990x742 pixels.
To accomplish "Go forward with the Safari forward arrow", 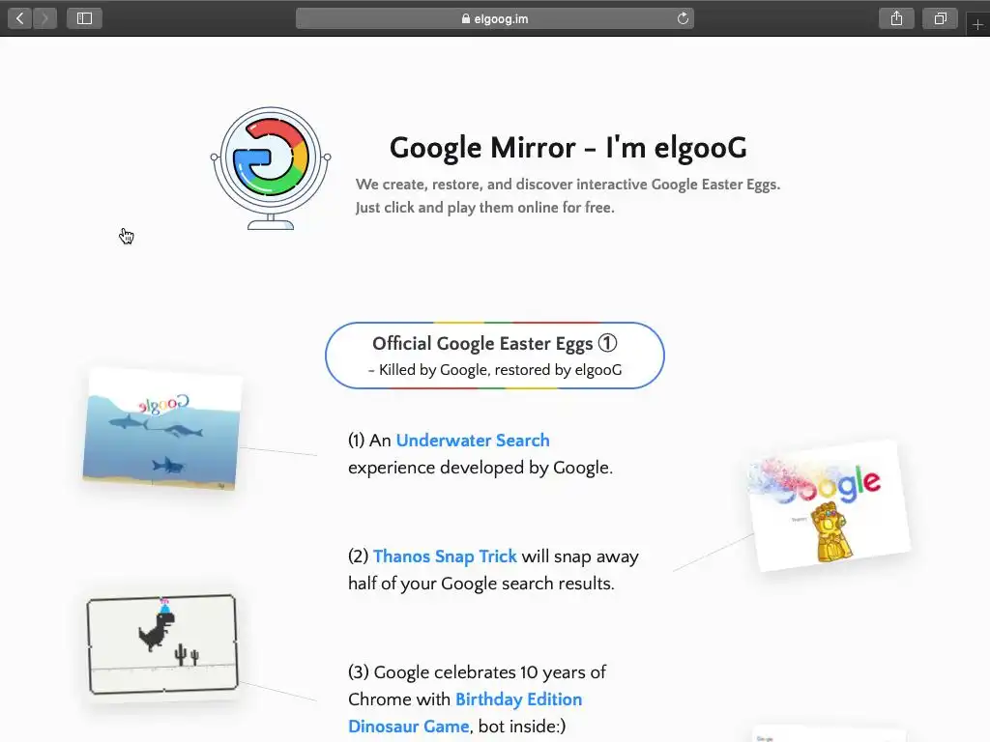I will 44,18.
